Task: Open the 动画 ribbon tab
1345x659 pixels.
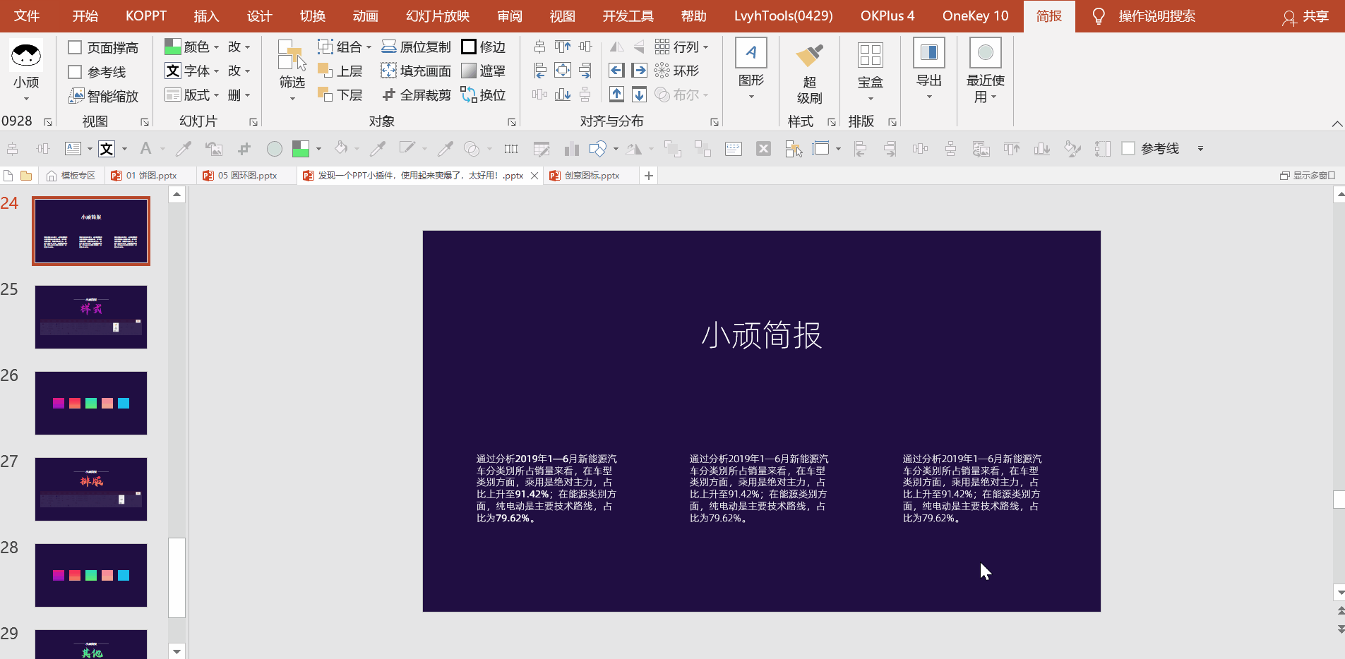Action: click(x=365, y=16)
